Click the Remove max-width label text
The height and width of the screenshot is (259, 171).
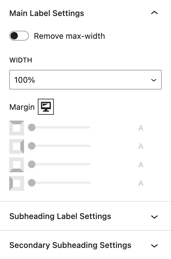(70, 36)
